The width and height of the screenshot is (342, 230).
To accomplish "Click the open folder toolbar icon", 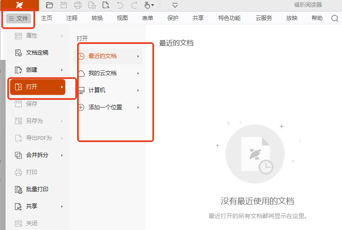I will (x=50, y=5).
